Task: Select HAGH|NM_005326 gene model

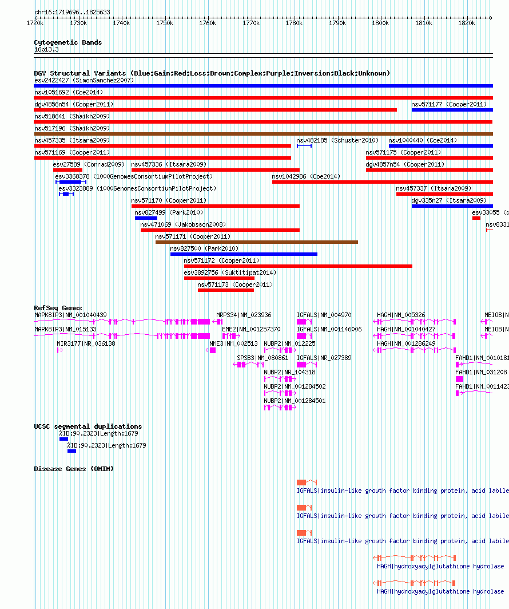Action: click(414, 322)
